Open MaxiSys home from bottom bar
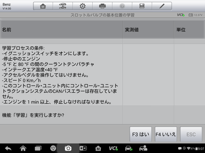Screen dimensions: 205x153 (x=98, y=148)
